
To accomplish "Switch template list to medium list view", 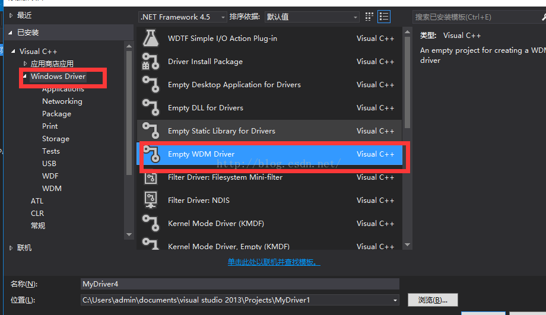I will pyautogui.click(x=384, y=17).
